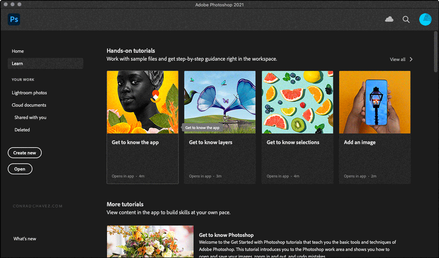This screenshot has height=258, width=439.
Task: Open View all hands-on tutorials
Action: coord(397,59)
